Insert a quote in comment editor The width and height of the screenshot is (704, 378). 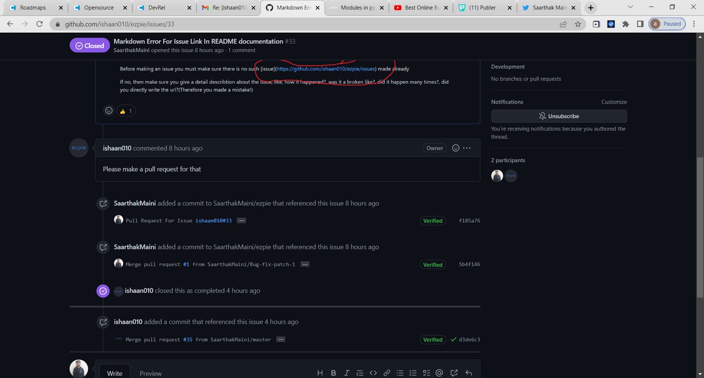coord(360,373)
